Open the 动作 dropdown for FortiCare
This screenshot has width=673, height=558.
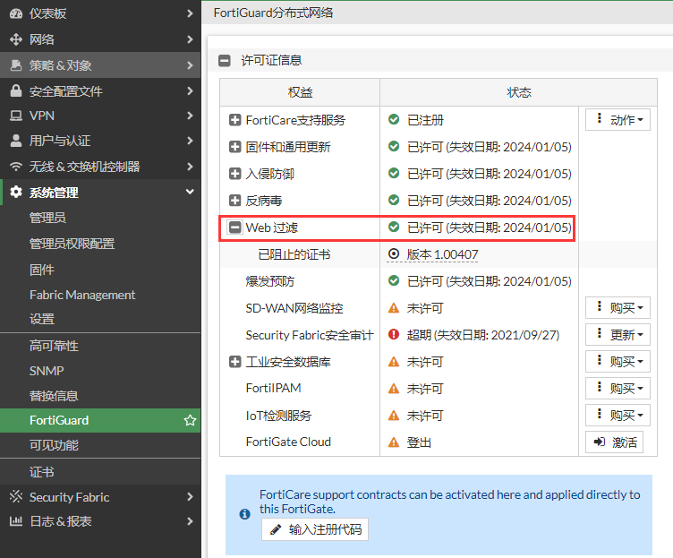pyautogui.click(x=618, y=120)
